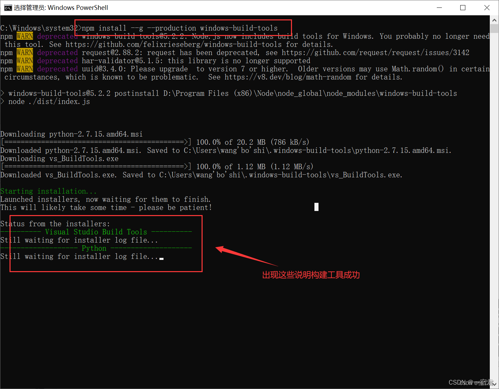Click the PowerShell title bar text
Image resolution: width=499 pixels, height=389 pixels.
pyautogui.click(x=61, y=7)
